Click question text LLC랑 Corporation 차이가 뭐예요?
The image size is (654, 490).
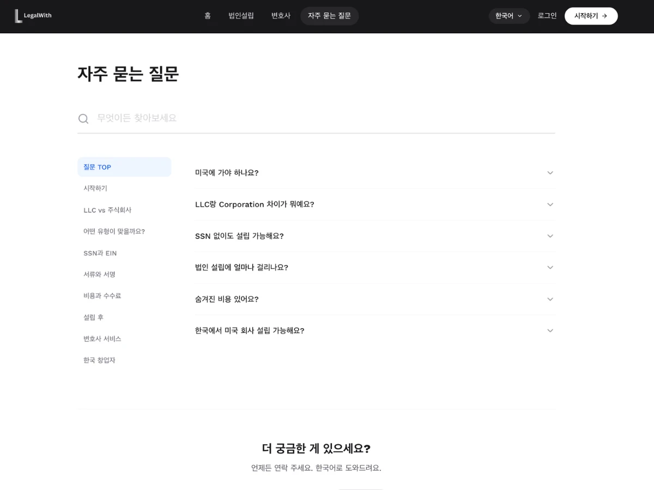click(x=255, y=204)
